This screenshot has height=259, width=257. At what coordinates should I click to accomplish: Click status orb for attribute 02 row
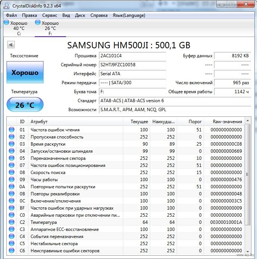click(12, 137)
